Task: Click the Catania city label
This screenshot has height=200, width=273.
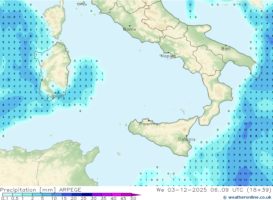Action: pyautogui.click(x=187, y=139)
